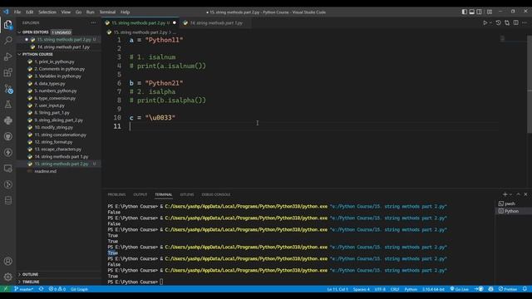Click Prettier in status bar
The image size is (532, 299).
[x=508, y=289]
